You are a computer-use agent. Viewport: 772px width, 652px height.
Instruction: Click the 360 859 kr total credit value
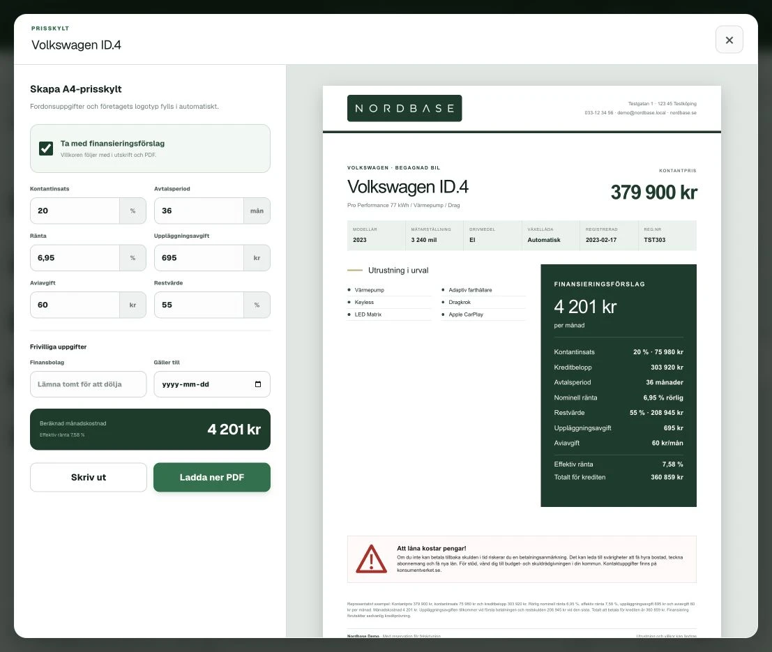(x=667, y=477)
